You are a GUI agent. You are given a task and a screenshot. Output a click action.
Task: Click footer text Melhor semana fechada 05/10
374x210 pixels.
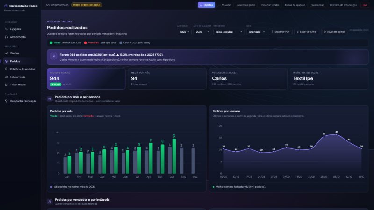(241, 187)
